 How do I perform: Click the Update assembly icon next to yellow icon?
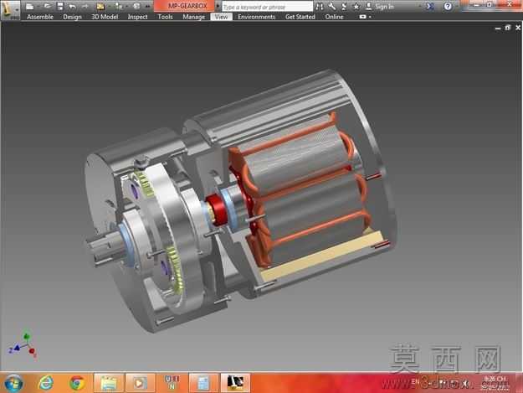coord(119,6)
